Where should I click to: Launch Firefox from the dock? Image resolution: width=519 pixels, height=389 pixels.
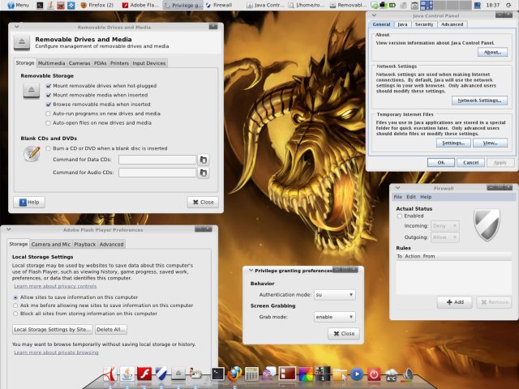(x=234, y=374)
